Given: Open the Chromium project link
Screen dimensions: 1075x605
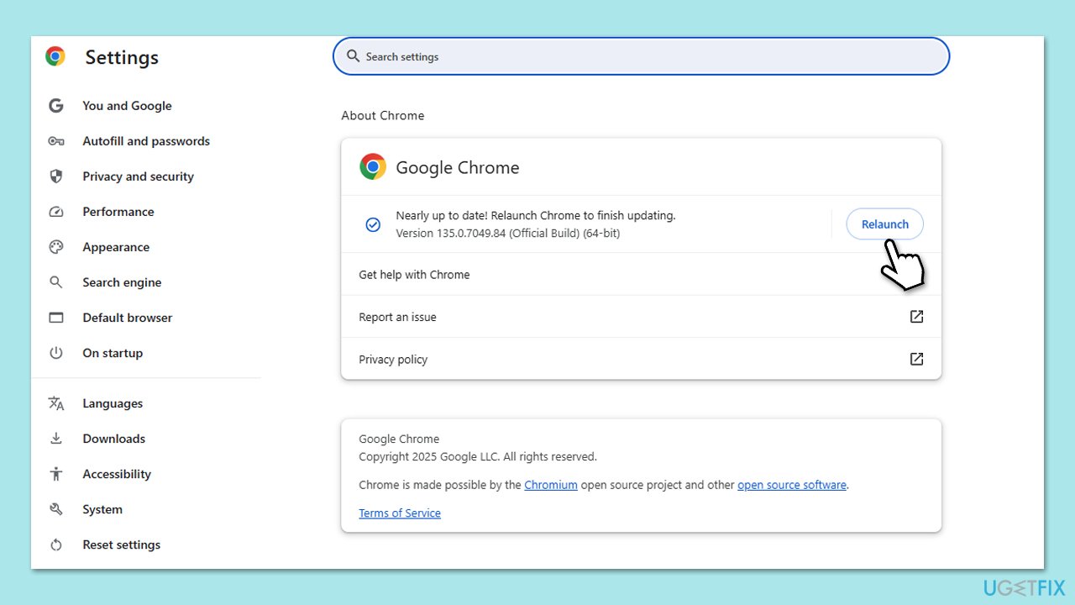Looking at the screenshot, I should 551,485.
